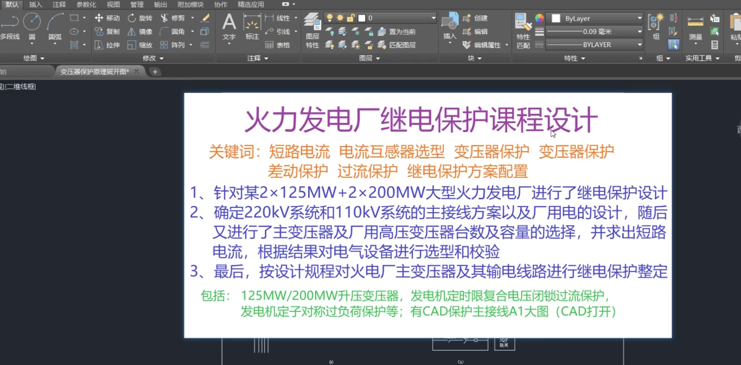Viewport: 741px width, 365px height.
Task: Add a new drawing tab with plus
Action: point(155,72)
